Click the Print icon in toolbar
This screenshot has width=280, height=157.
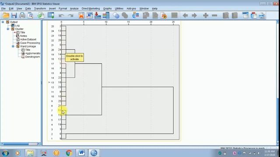tap(22, 16)
